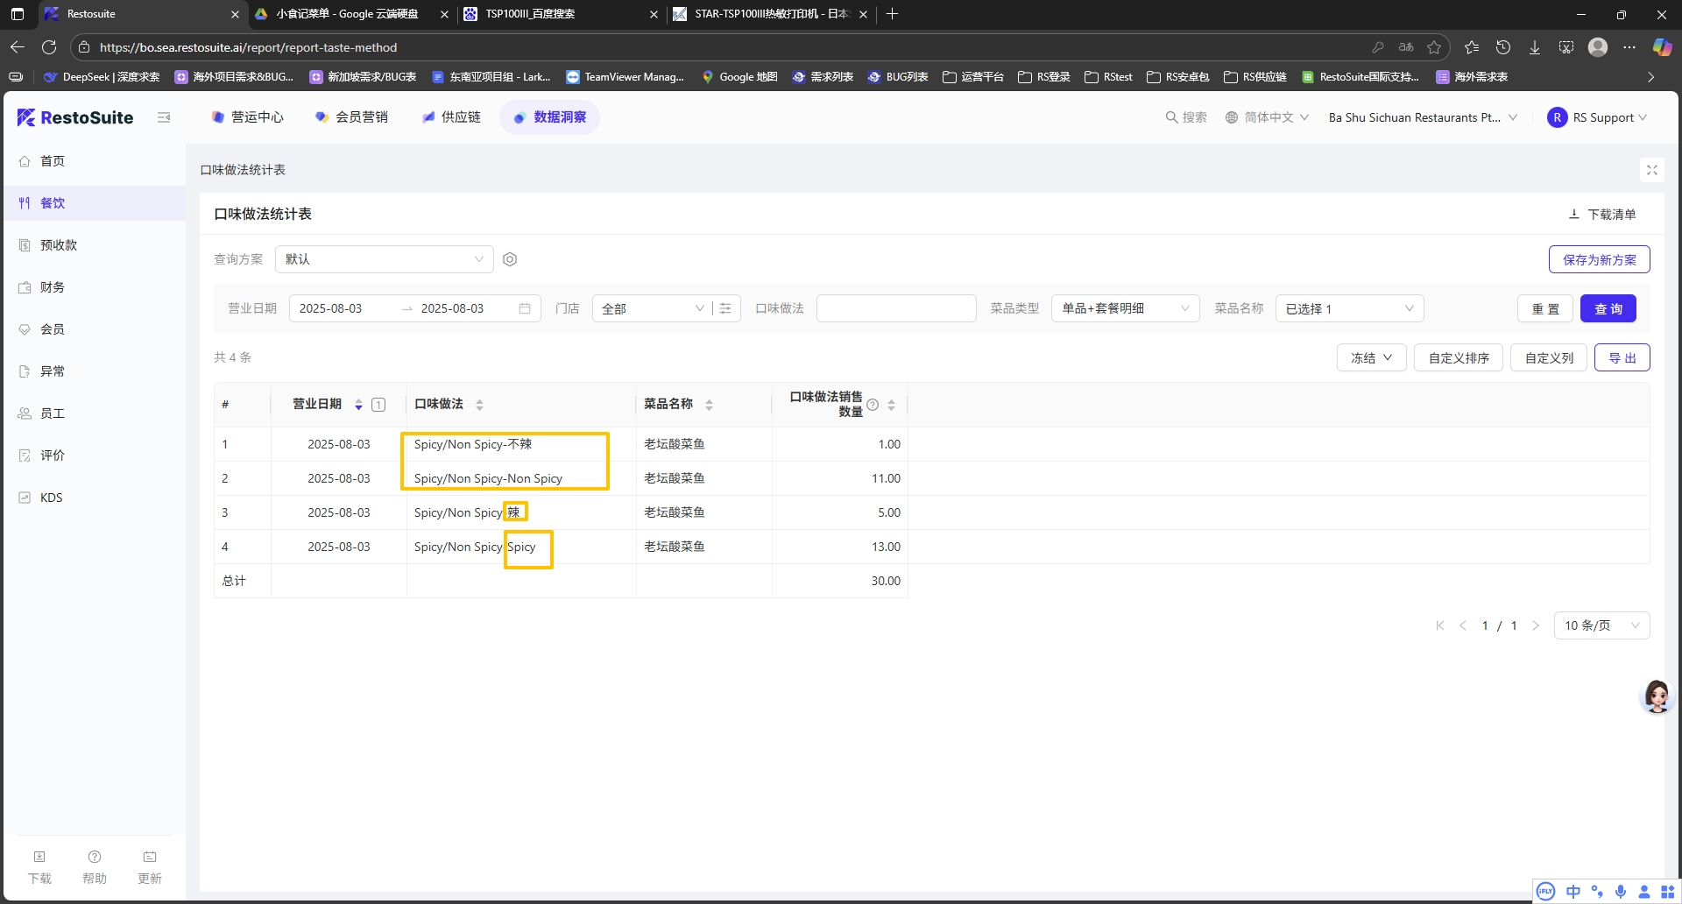Open query scheme settings gear icon

510,259
